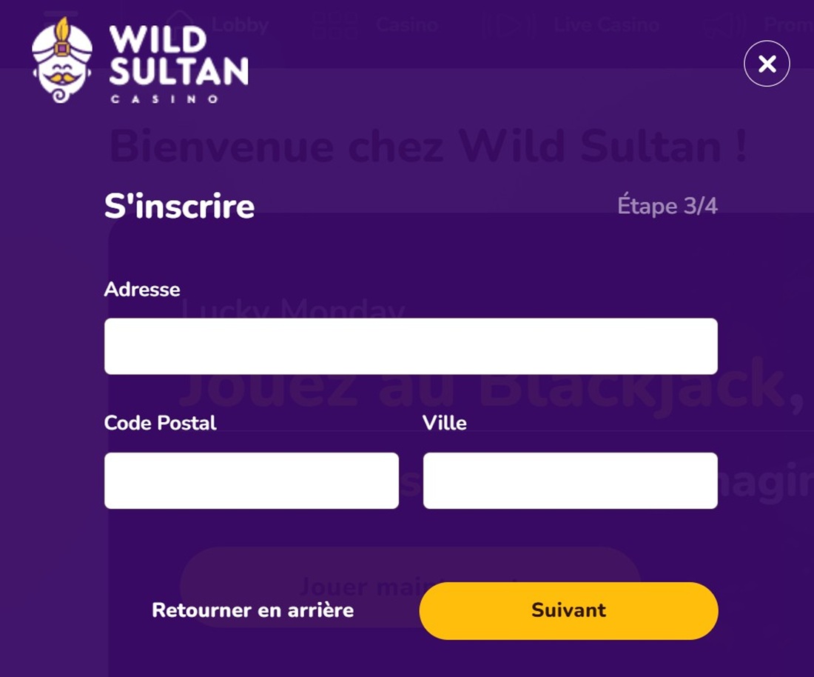Viewport: 814px width, 677px height.
Task: Click the Adresse field label
Action: click(x=142, y=290)
